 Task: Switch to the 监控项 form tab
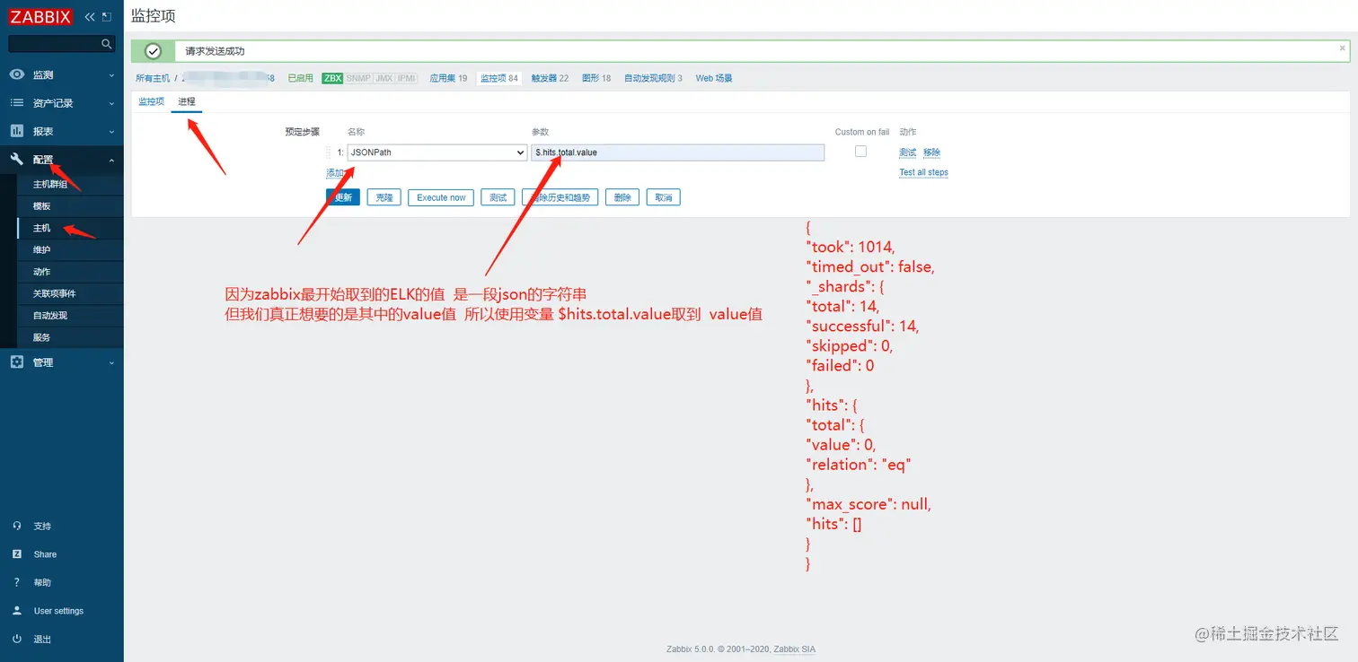pos(151,101)
